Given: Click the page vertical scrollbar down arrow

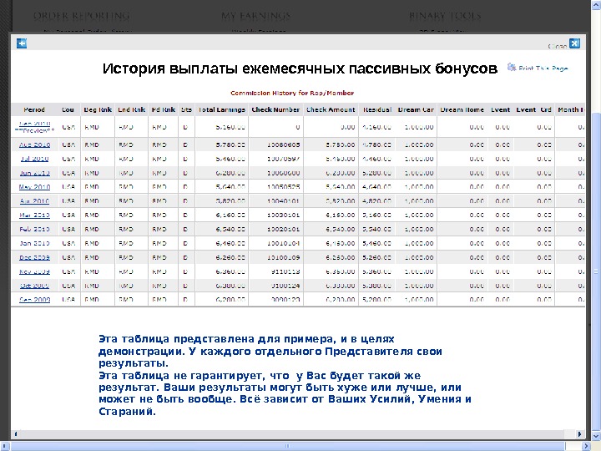Looking at the screenshot, I should coord(596,436).
